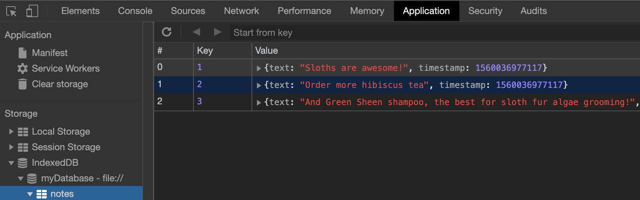This screenshot has height=200, width=640.
Task: Select Clear storage trash item
Action: click(x=60, y=84)
